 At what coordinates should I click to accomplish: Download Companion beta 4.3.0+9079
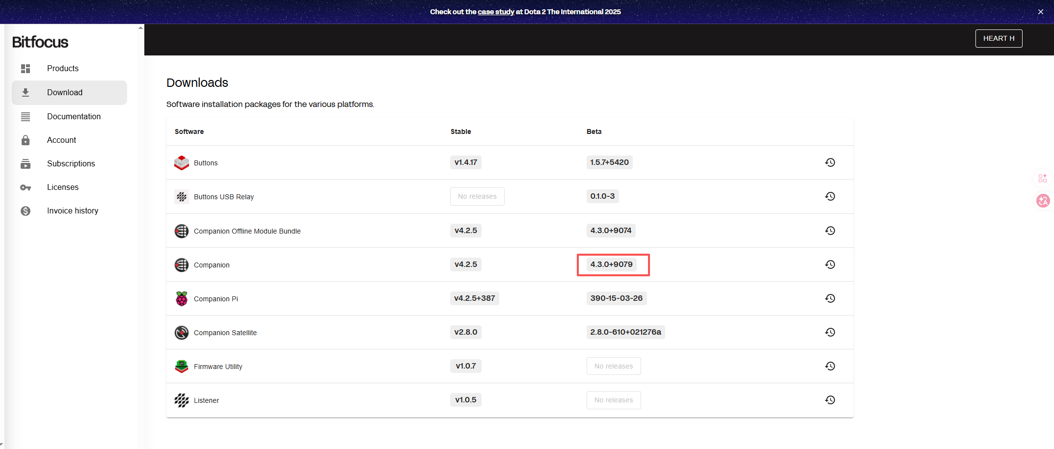point(611,264)
